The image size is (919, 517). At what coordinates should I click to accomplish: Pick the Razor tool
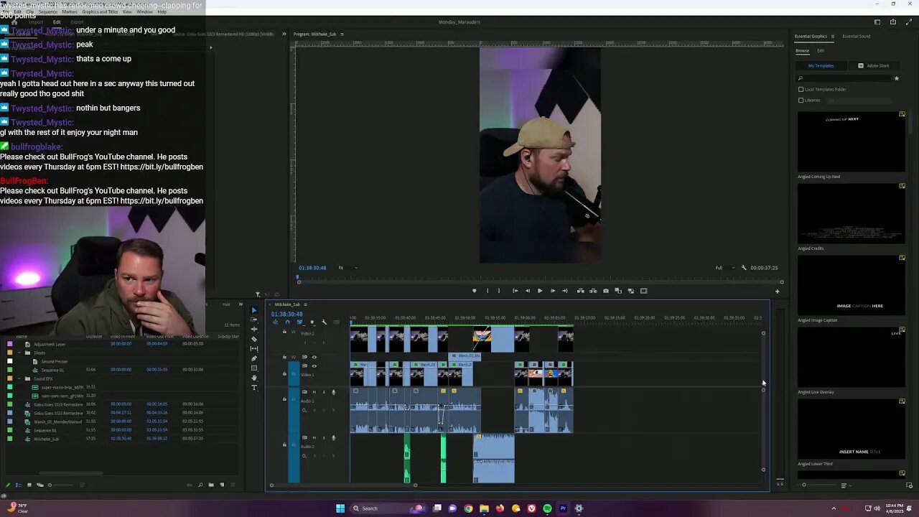click(x=253, y=339)
